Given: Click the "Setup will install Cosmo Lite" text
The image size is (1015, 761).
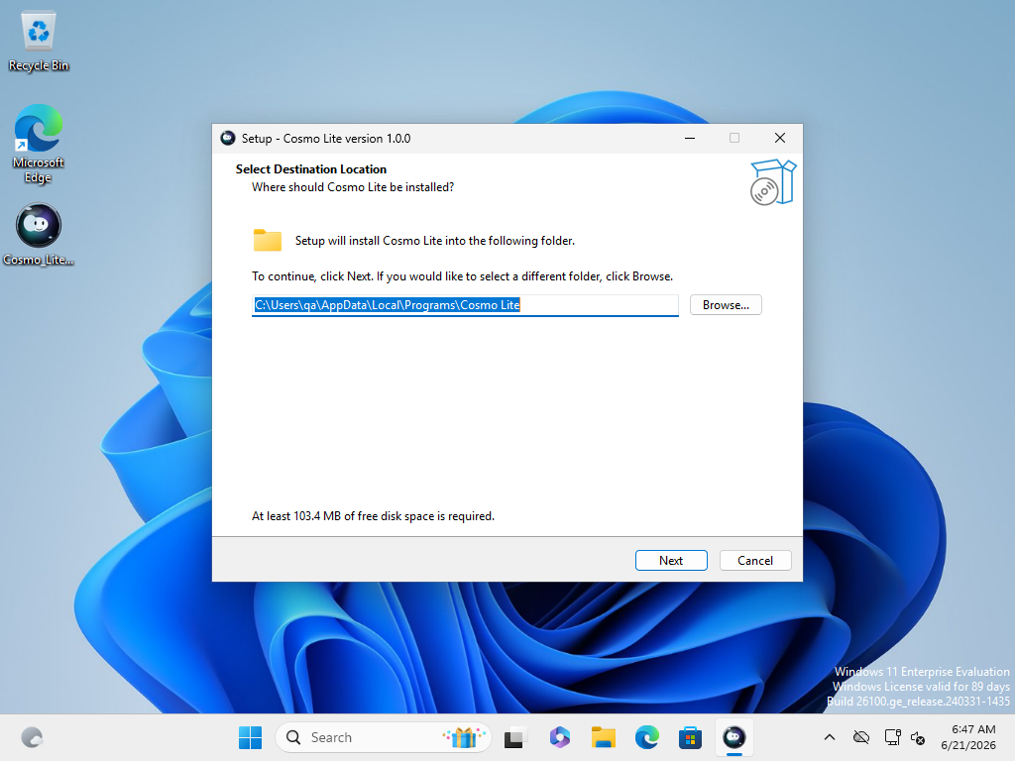Looking at the screenshot, I should pyautogui.click(x=435, y=241).
